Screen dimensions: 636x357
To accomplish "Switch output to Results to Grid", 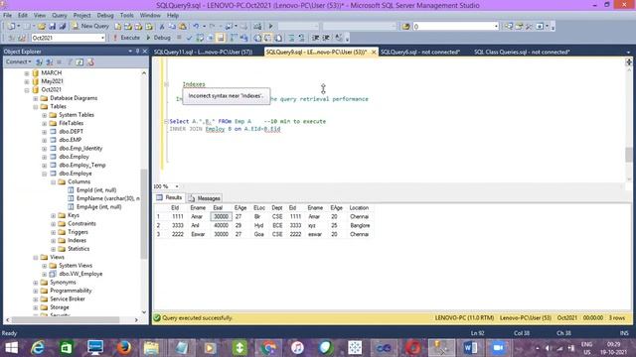I will pos(267,38).
